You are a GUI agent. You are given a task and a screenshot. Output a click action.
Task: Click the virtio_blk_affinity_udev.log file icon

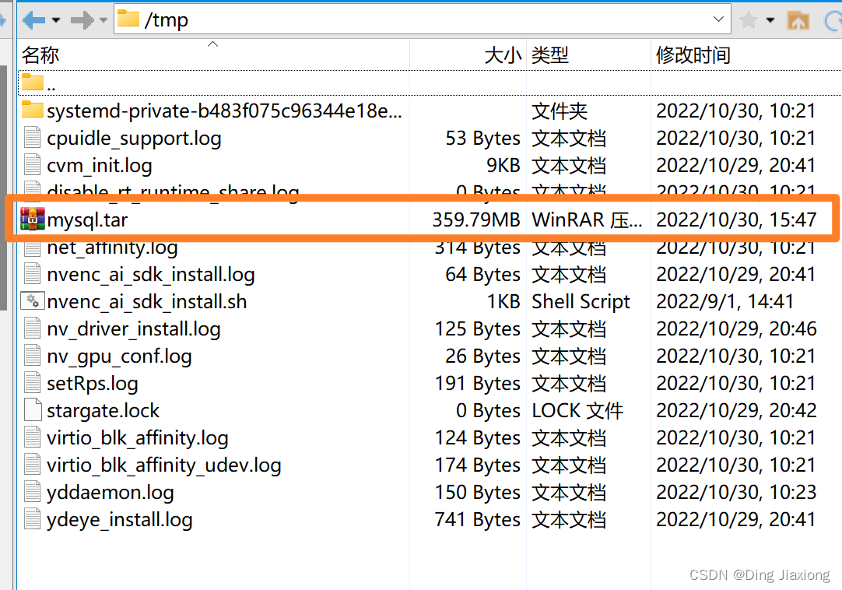(32, 464)
